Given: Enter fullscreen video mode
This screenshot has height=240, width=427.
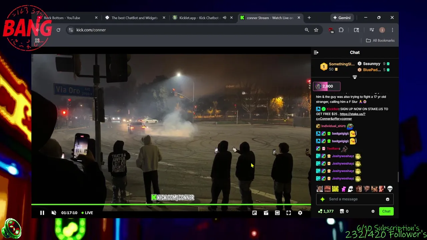Looking at the screenshot, I should 289,213.
